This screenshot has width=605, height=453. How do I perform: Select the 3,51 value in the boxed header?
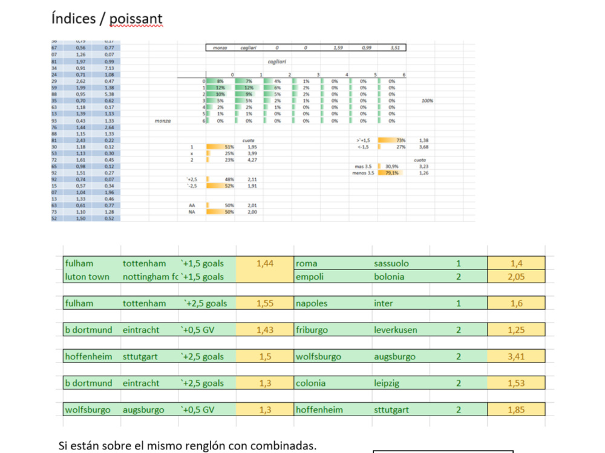point(395,48)
